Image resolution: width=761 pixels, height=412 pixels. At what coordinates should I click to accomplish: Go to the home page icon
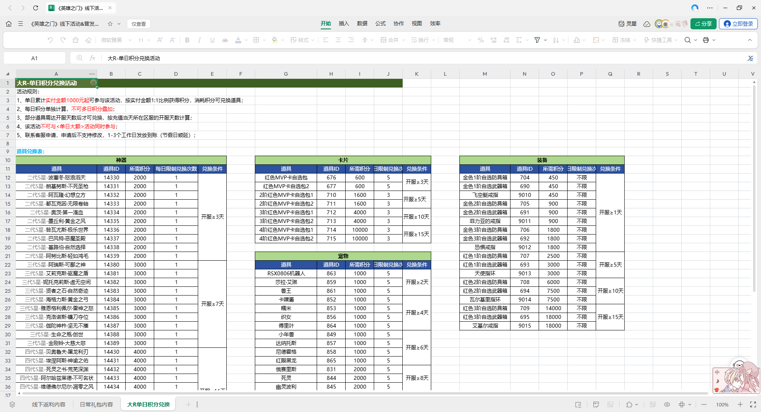pyautogui.click(x=9, y=24)
